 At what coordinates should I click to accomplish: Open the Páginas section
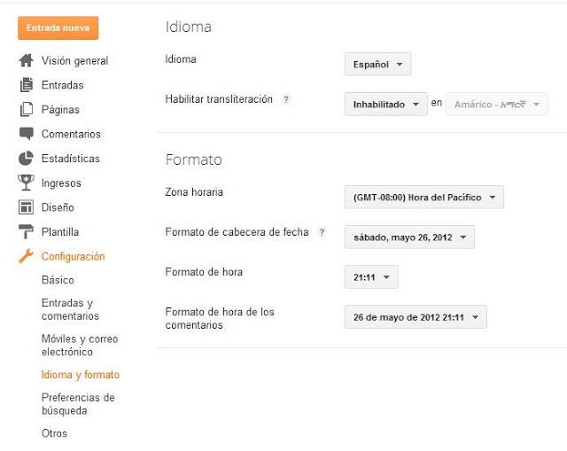(x=60, y=110)
